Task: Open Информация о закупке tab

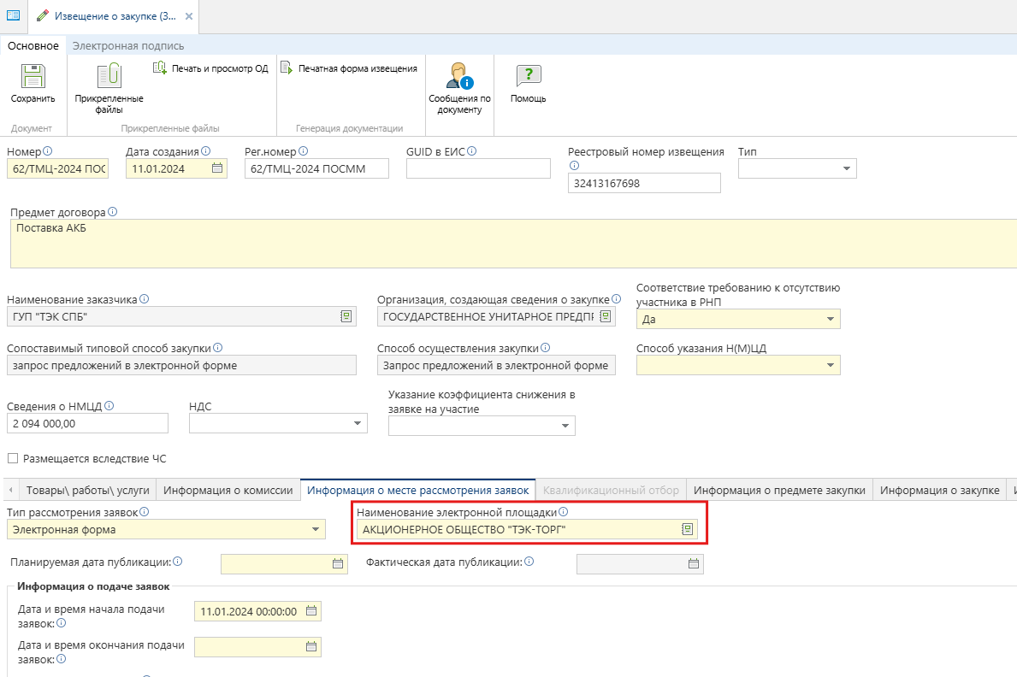Action: (940, 491)
